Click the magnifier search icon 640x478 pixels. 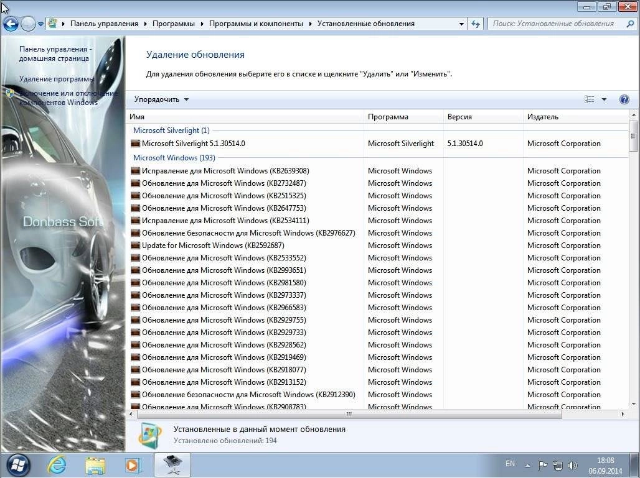click(630, 24)
